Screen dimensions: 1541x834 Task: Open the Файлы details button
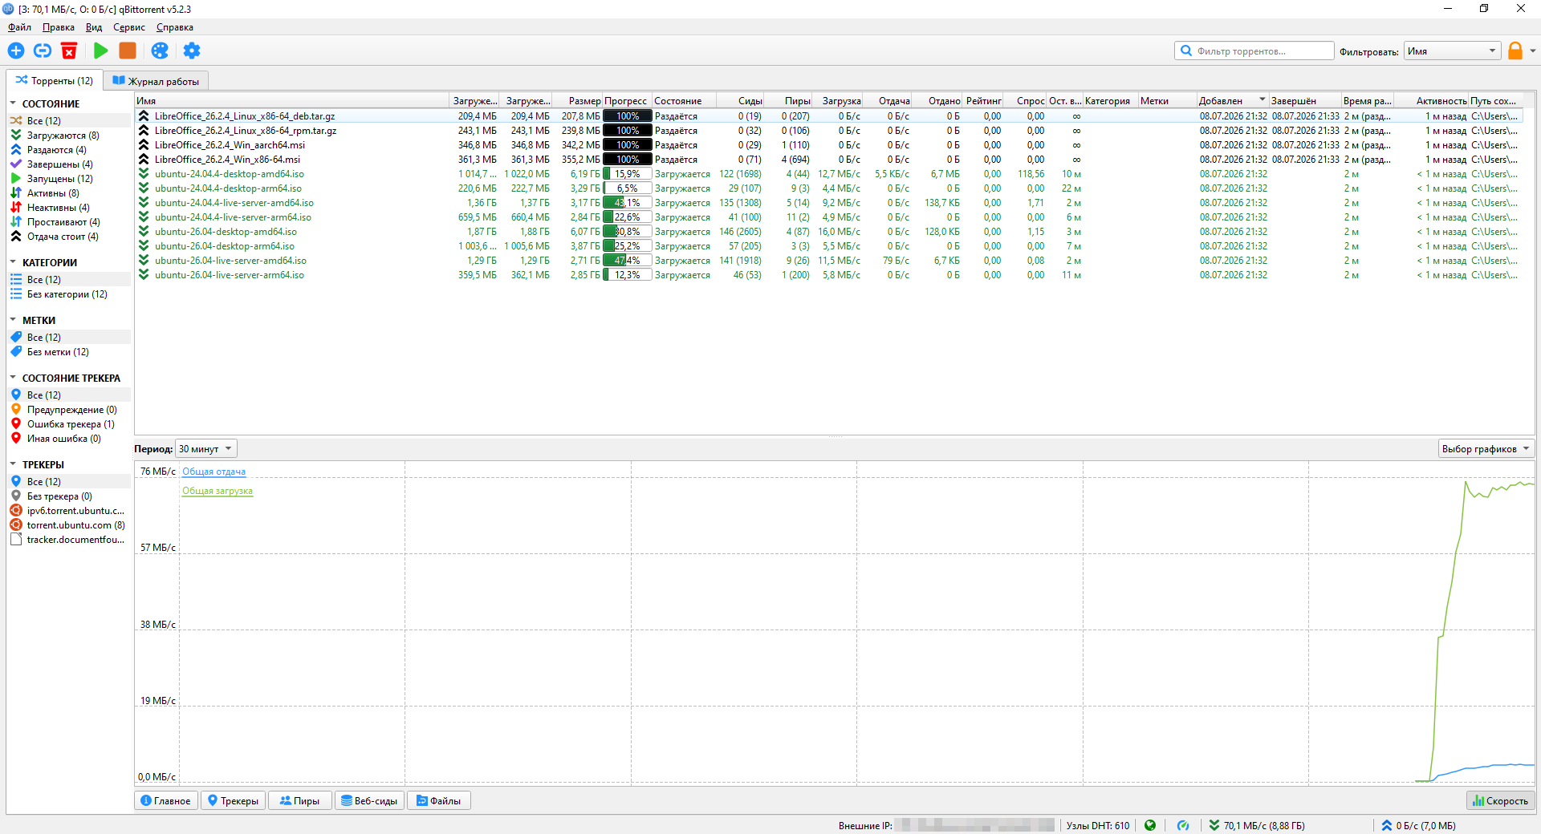click(439, 800)
